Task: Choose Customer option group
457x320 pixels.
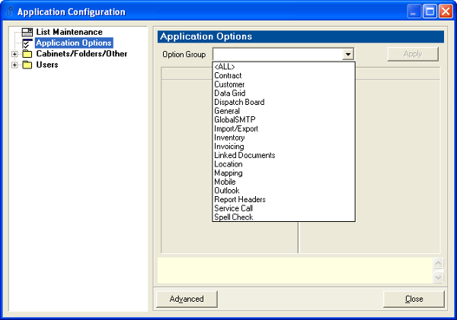Action: 283,84
